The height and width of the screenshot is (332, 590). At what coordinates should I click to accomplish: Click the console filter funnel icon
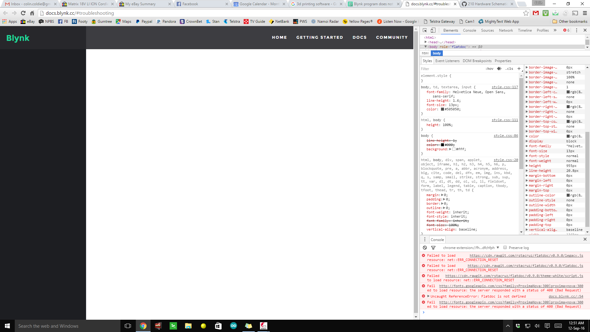(433, 248)
